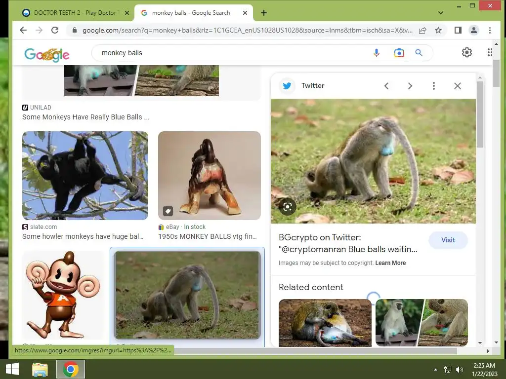Click selected monkey on grass thumbnail
The image size is (506, 379).
tap(187, 295)
